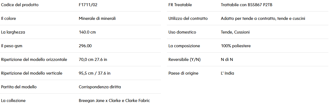
Task: Select 'Trattabile con BS5867 P2TB' text
Action: (248, 5)
